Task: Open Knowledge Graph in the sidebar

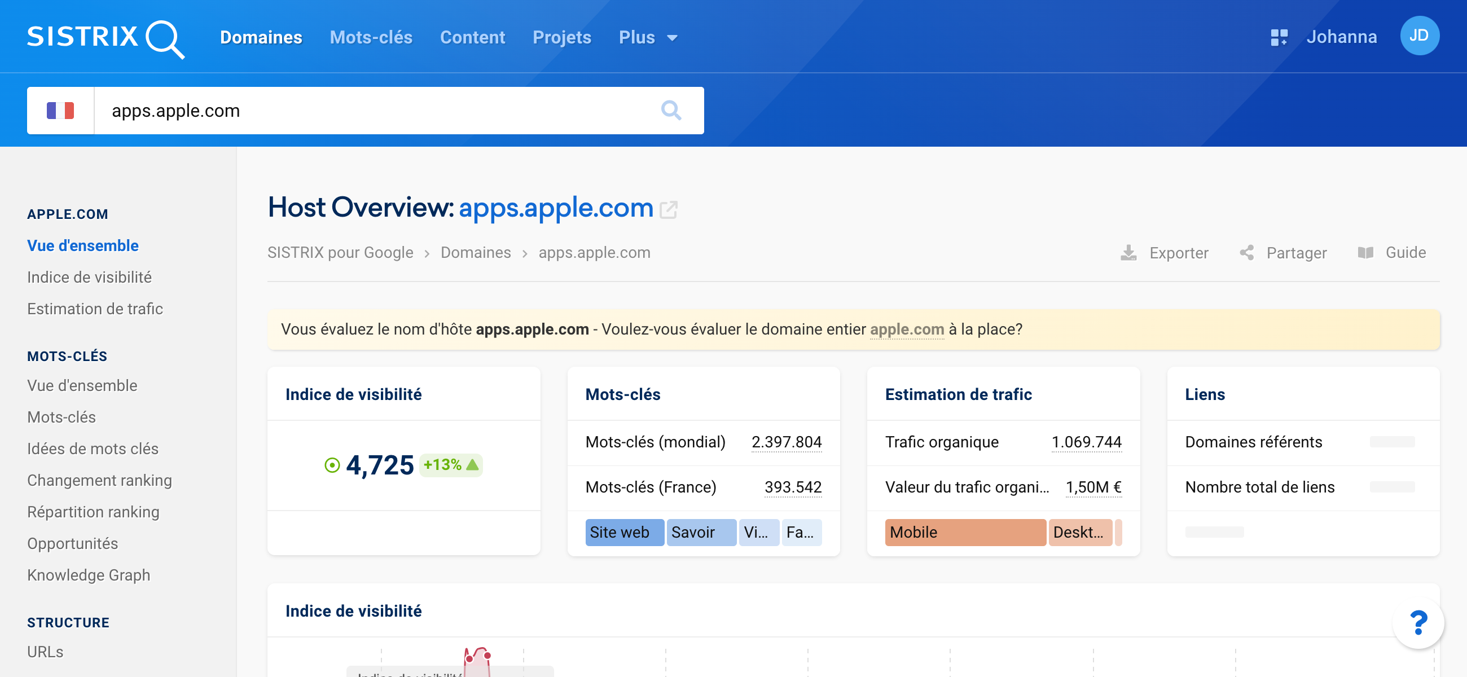Action: point(89,575)
